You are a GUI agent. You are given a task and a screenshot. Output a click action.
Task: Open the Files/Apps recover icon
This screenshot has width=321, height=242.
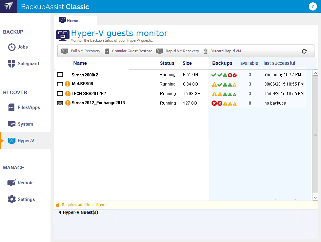pyautogui.click(x=11, y=107)
